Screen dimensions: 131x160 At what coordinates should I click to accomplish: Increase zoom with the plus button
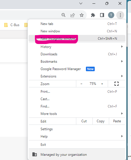(x=102, y=84)
